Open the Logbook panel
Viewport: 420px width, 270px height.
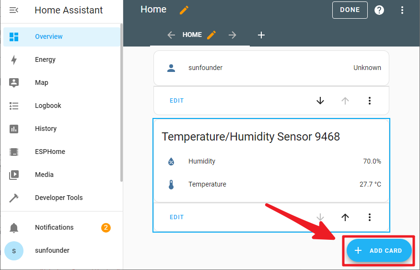61,106
